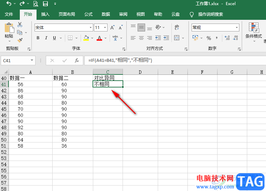Click the Cut scissors icon
This screenshot has width=266, height=191.
tap(20, 25)
